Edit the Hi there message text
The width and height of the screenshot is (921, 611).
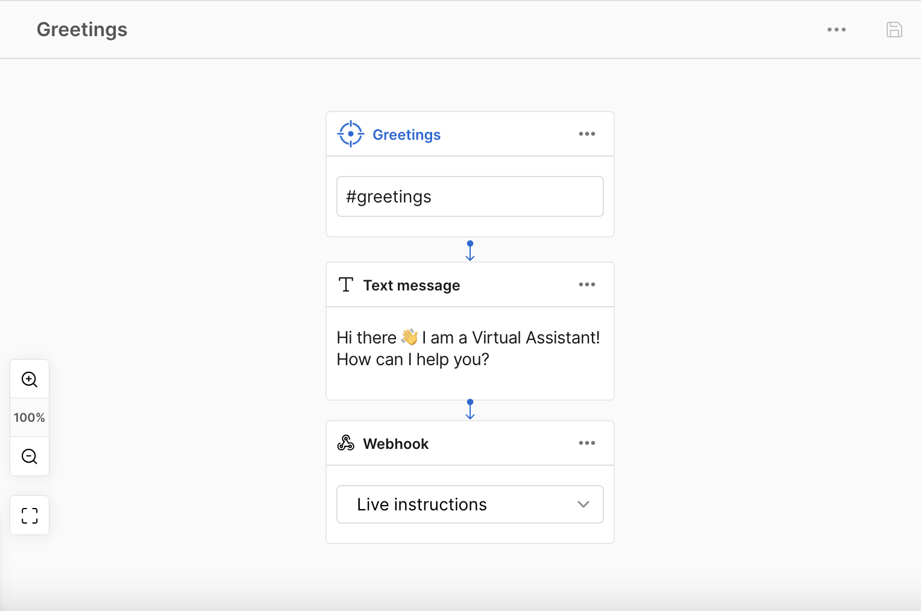[468, 349]
